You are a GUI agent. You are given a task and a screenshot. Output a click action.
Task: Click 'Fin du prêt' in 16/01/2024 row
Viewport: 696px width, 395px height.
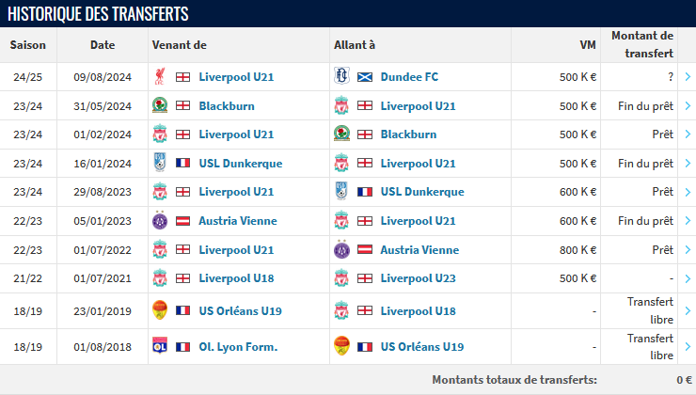point(645,164)
